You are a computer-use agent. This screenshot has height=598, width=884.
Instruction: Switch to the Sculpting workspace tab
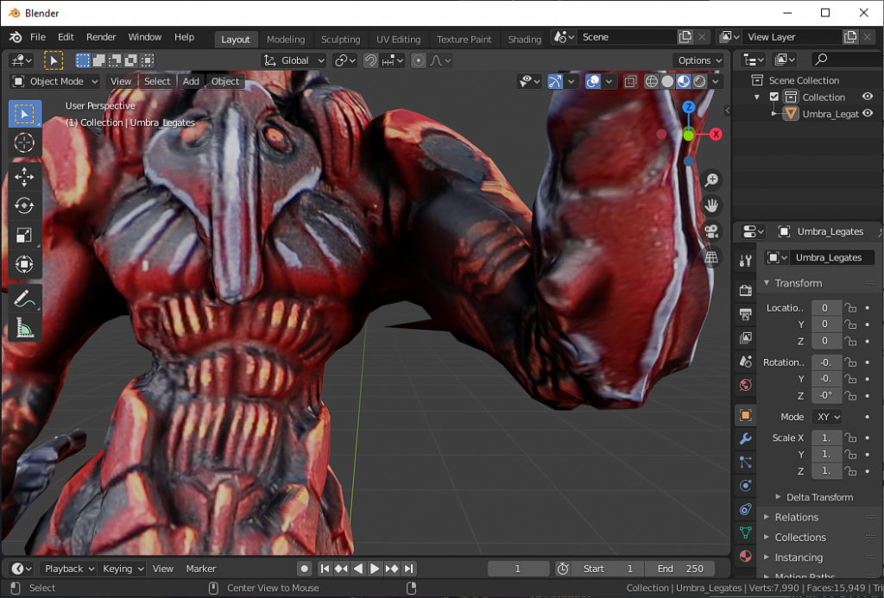[x=340, y=39]
